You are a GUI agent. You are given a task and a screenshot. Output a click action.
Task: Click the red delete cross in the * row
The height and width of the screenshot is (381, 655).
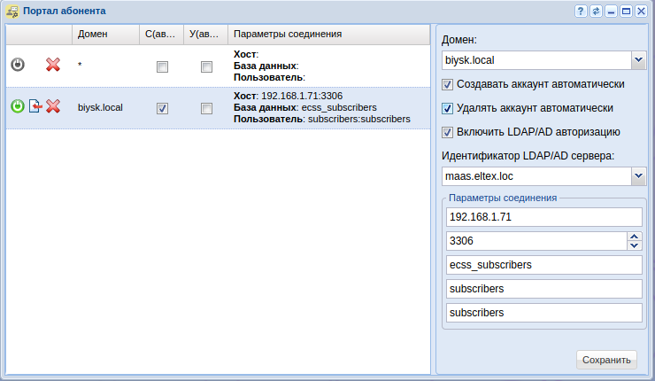coord(53,66)
